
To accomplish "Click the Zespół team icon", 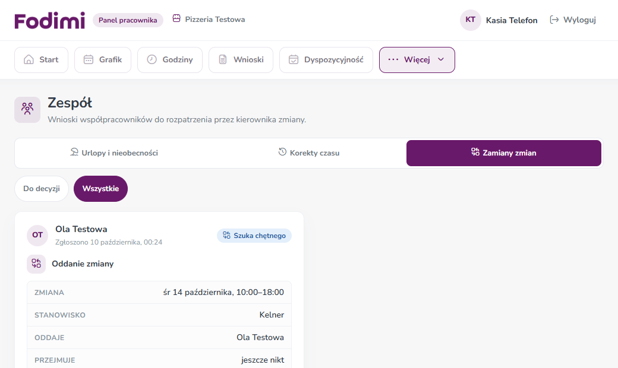I will pos(27,109).
